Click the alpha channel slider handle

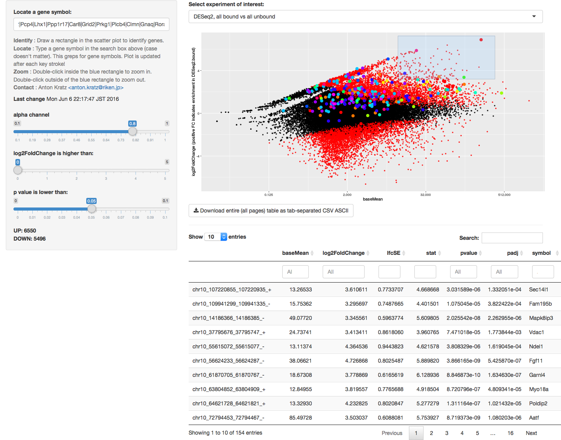pos(132,131)
